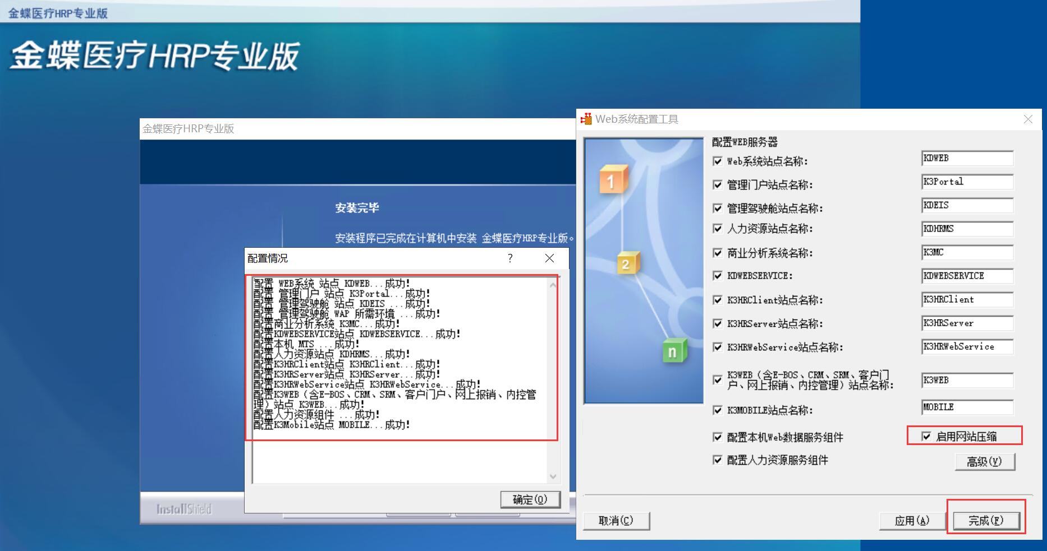Toggle the 管理门户站点名称 checkbox
Screen dimensions: 1047x551
tap(717, 184)
